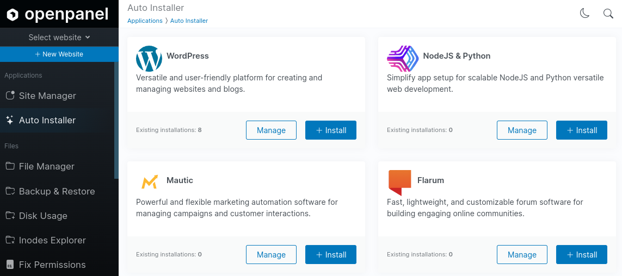The image size is (622, 276).
Task: Open the search magnifier icon
Action: pos(608,14)
